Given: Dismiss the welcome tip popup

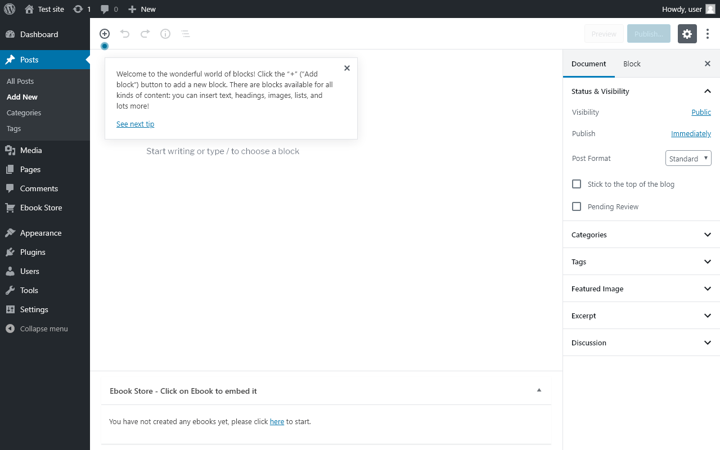Looking at the screenshot, I should 347,68.
